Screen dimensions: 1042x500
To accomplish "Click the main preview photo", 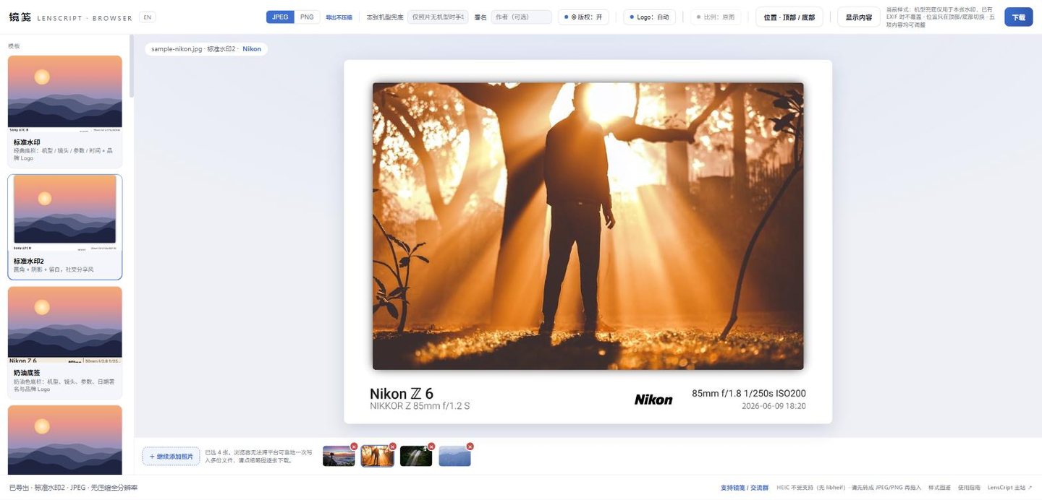I will click(x=588, y=226).
